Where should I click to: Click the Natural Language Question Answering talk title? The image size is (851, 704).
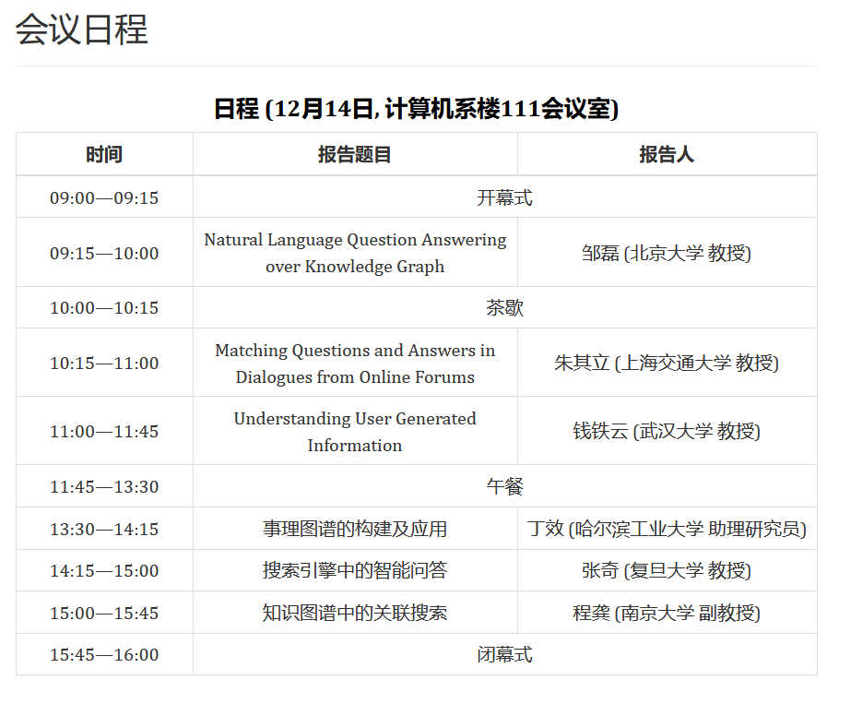point(355,253)
